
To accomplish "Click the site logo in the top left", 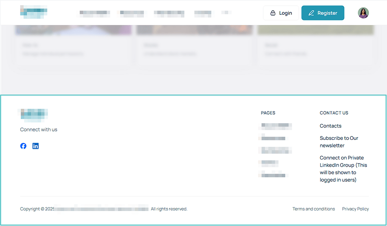I will coord(33,12).
